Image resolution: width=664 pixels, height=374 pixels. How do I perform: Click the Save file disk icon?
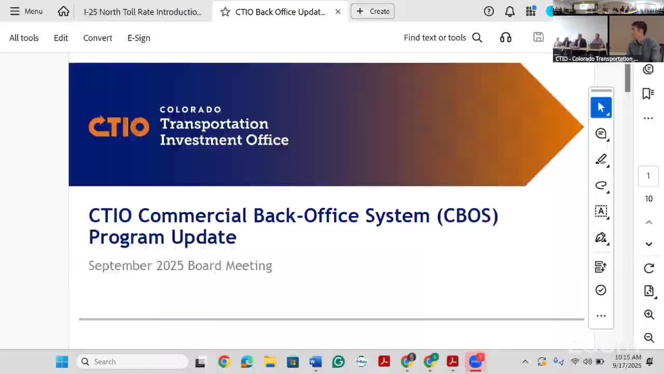coord(538,37)
